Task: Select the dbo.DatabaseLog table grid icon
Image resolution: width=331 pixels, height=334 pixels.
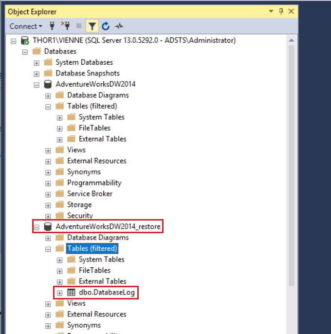Action: [71, 292]
